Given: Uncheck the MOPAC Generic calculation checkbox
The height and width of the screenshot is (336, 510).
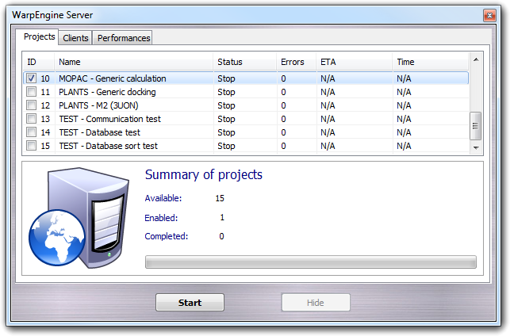Looking at the screenshot, I should [x=31, y=78].
